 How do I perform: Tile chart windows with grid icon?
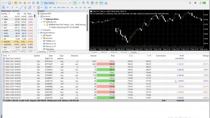pyautogui.click(x=92, y=3)
